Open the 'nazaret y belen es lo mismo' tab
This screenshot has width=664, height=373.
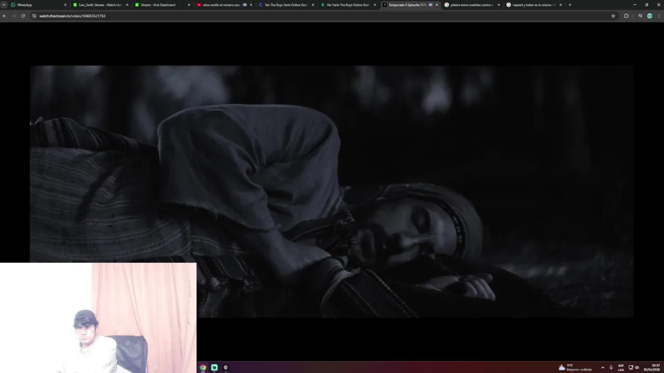[534, 5]
